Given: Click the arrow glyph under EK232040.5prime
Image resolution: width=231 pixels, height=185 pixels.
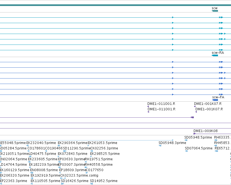Looking at the screenshot, I should [27, 146].
